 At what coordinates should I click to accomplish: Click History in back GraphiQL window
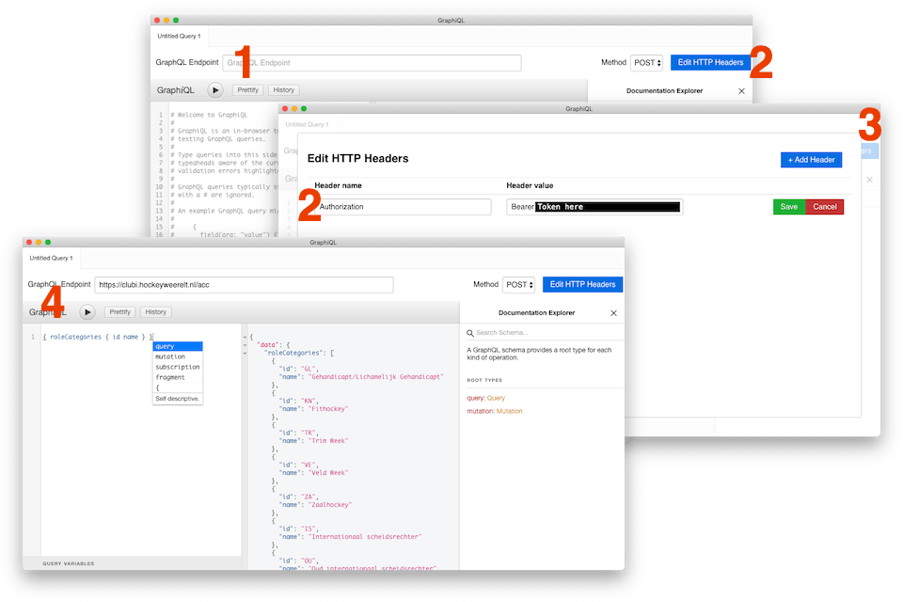pos(283,90)
